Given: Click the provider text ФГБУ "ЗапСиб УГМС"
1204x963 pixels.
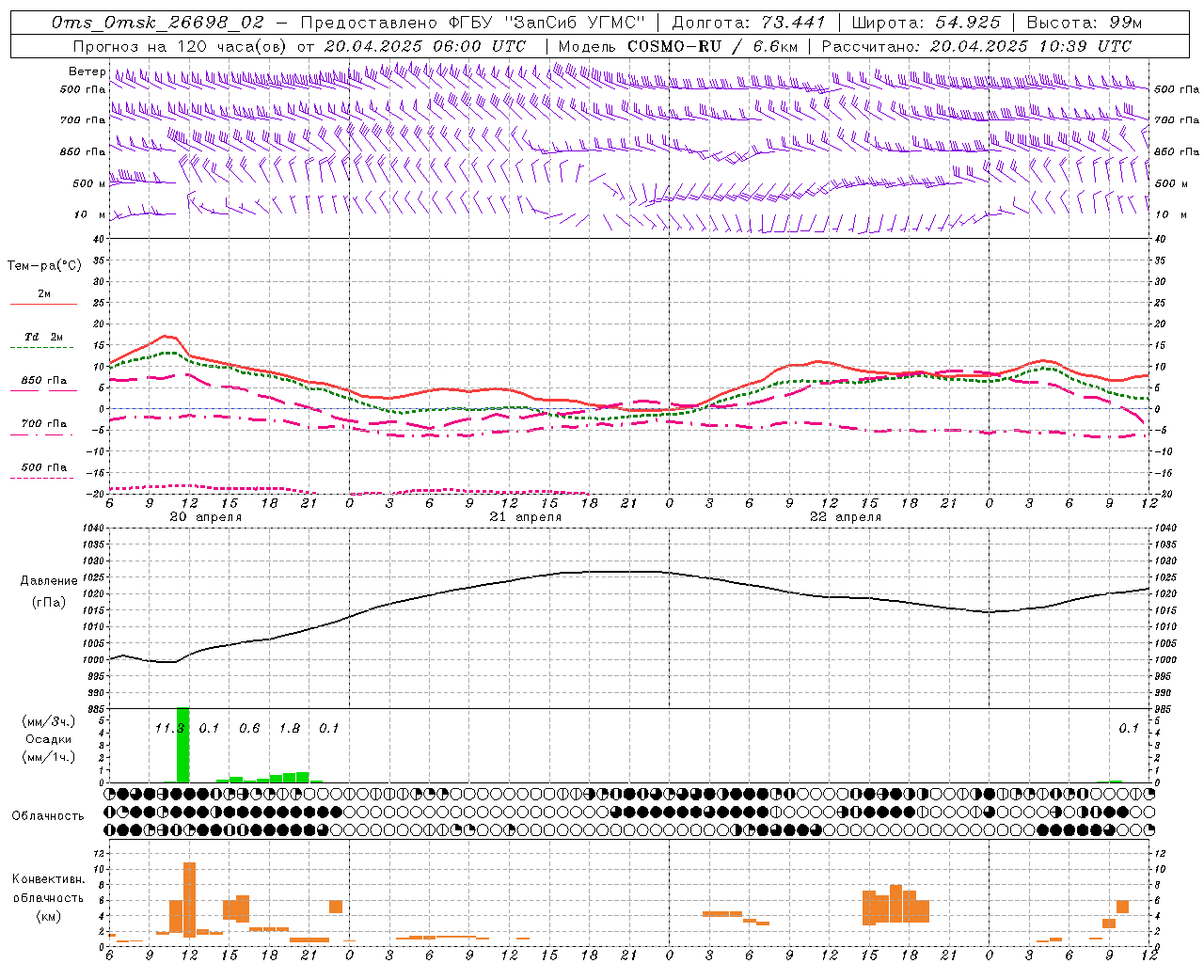Looking at the screenshot, I should click(547, 23).
